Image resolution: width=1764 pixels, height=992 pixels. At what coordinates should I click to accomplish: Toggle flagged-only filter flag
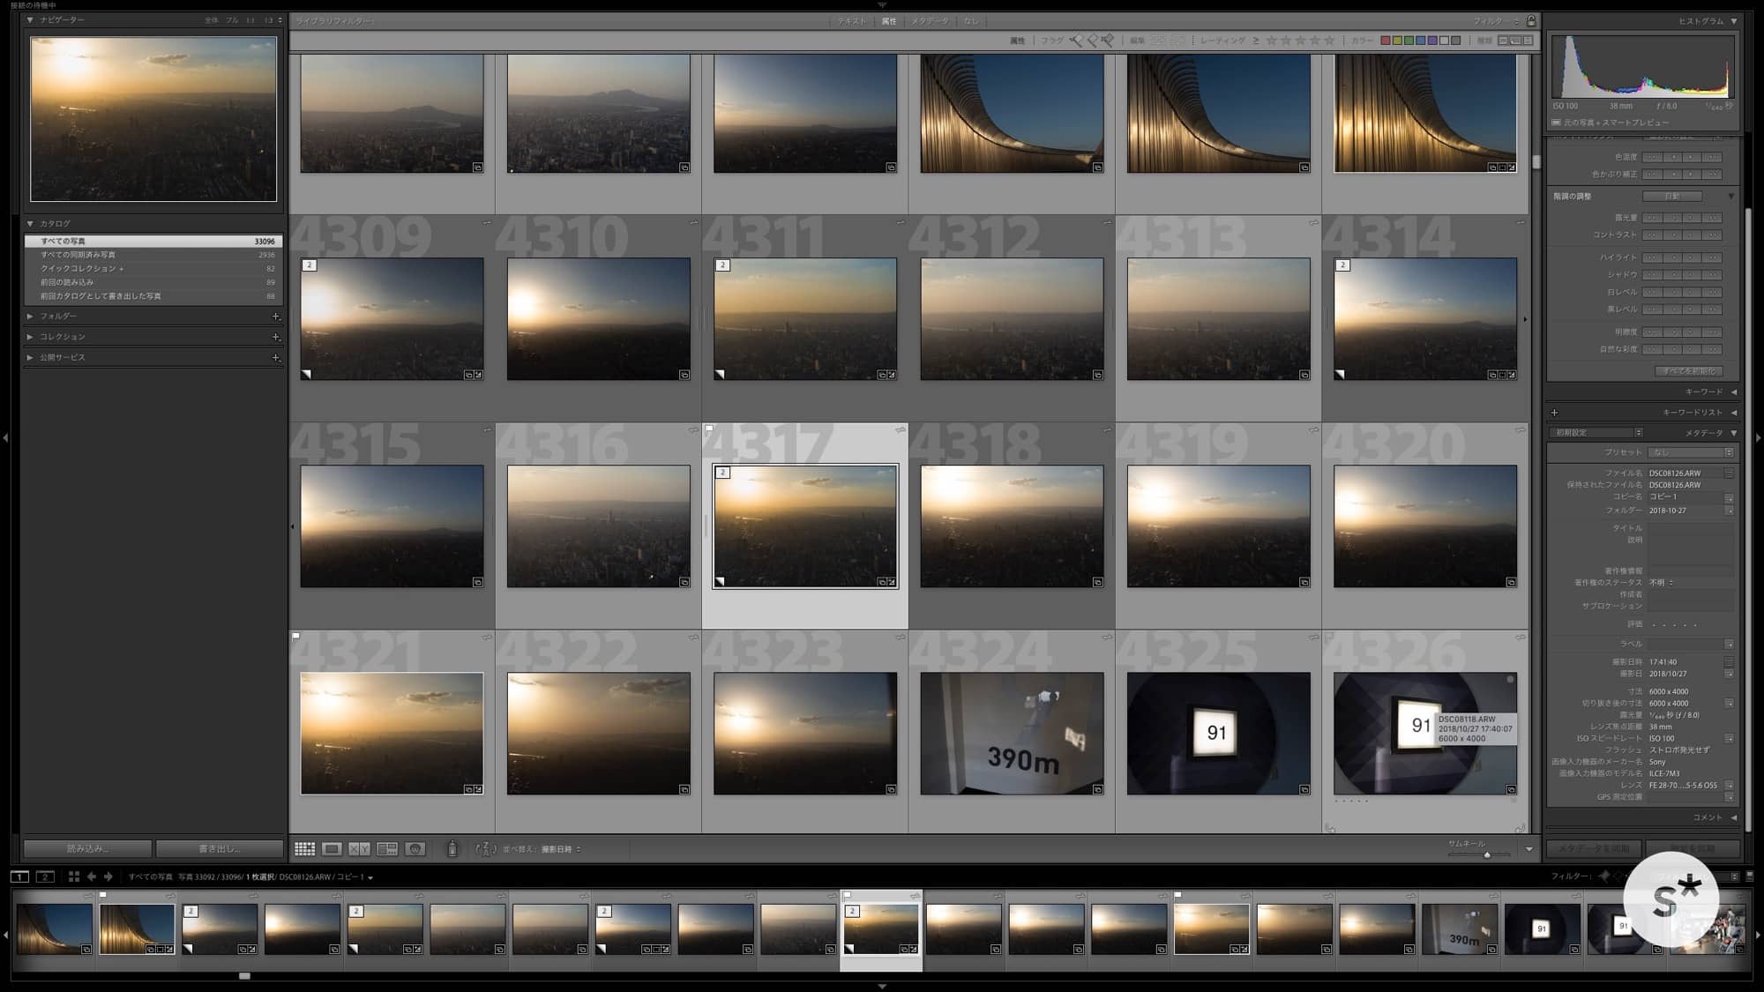[1076, 41]
